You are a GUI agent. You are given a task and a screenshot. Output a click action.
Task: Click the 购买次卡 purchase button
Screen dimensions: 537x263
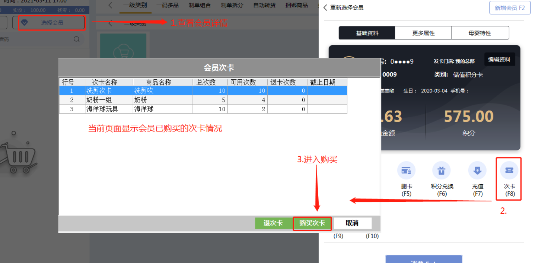312,223
